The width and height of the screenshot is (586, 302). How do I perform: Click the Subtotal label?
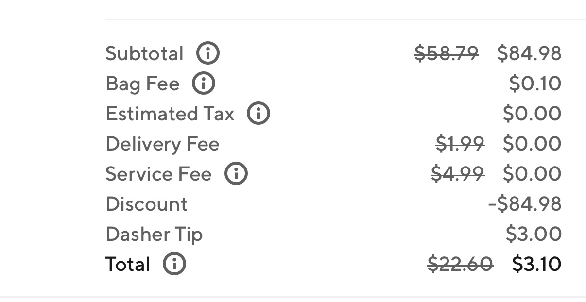144,53
